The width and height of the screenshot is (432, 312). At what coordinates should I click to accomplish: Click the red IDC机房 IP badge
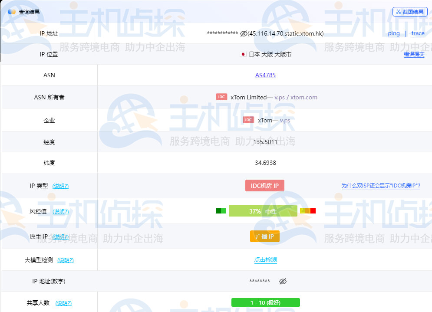[265, 185]
